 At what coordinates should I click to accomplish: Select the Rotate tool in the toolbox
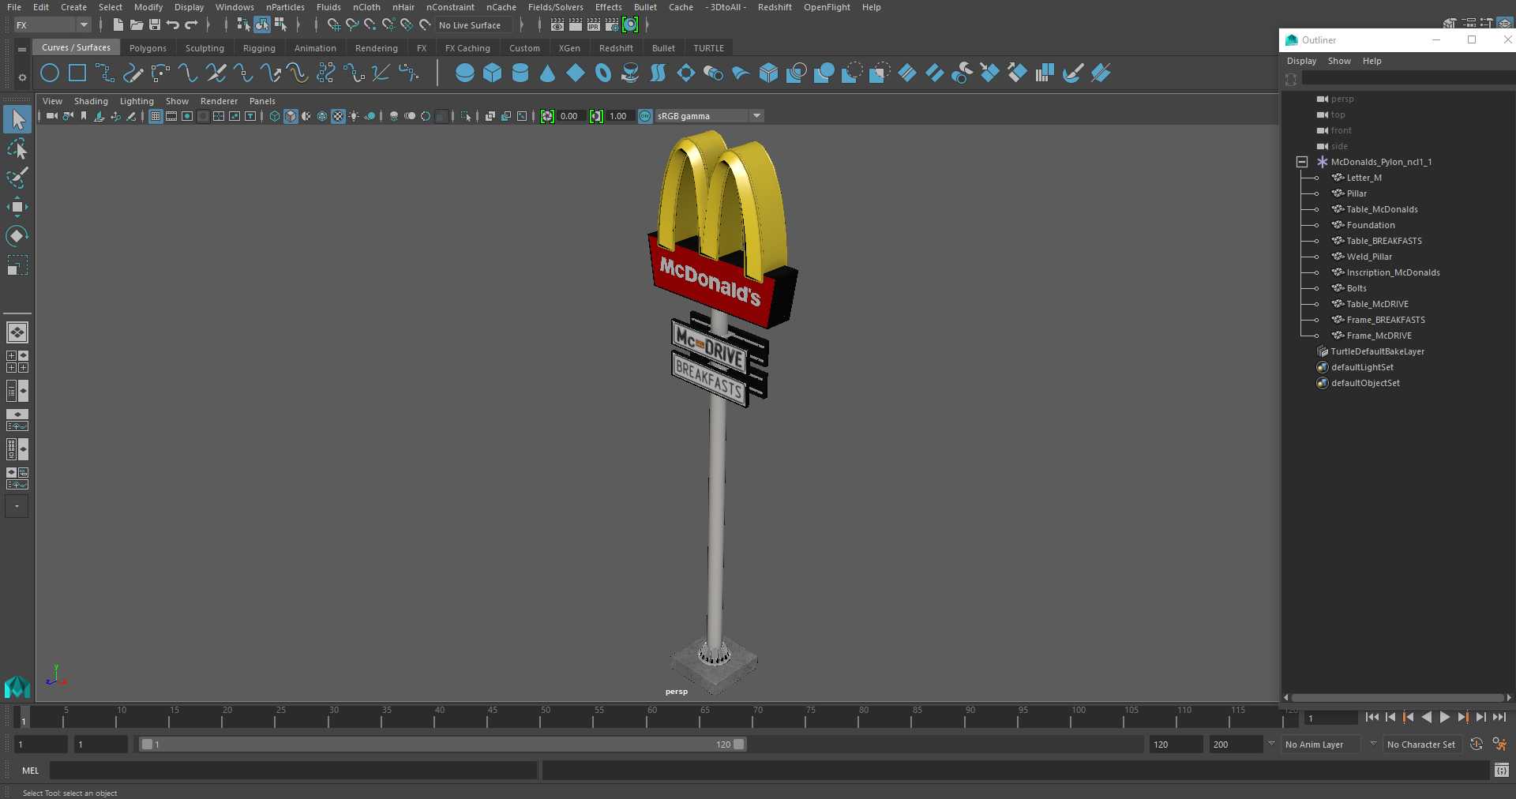(x=17, y=236)
